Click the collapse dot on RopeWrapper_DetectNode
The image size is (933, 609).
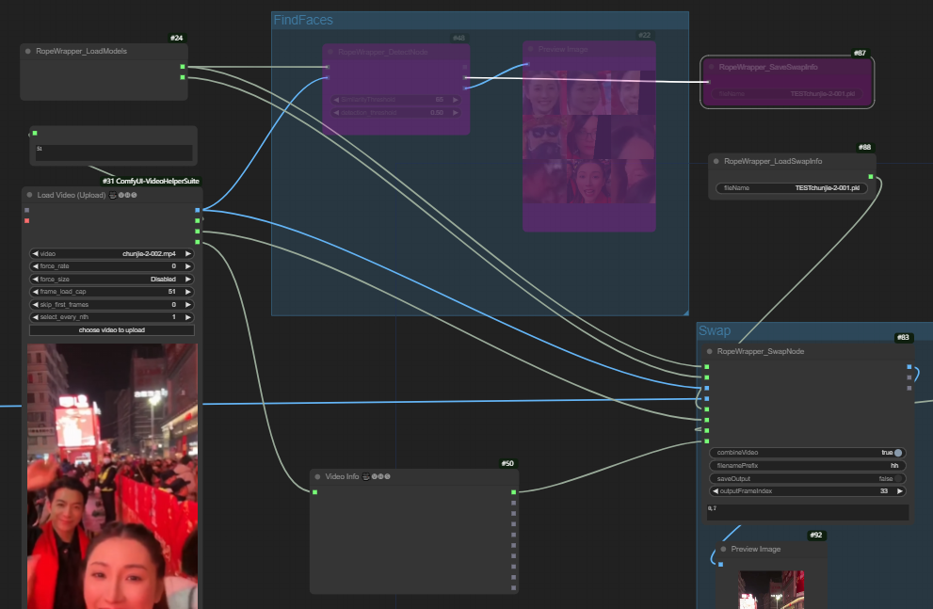[330, 53]
